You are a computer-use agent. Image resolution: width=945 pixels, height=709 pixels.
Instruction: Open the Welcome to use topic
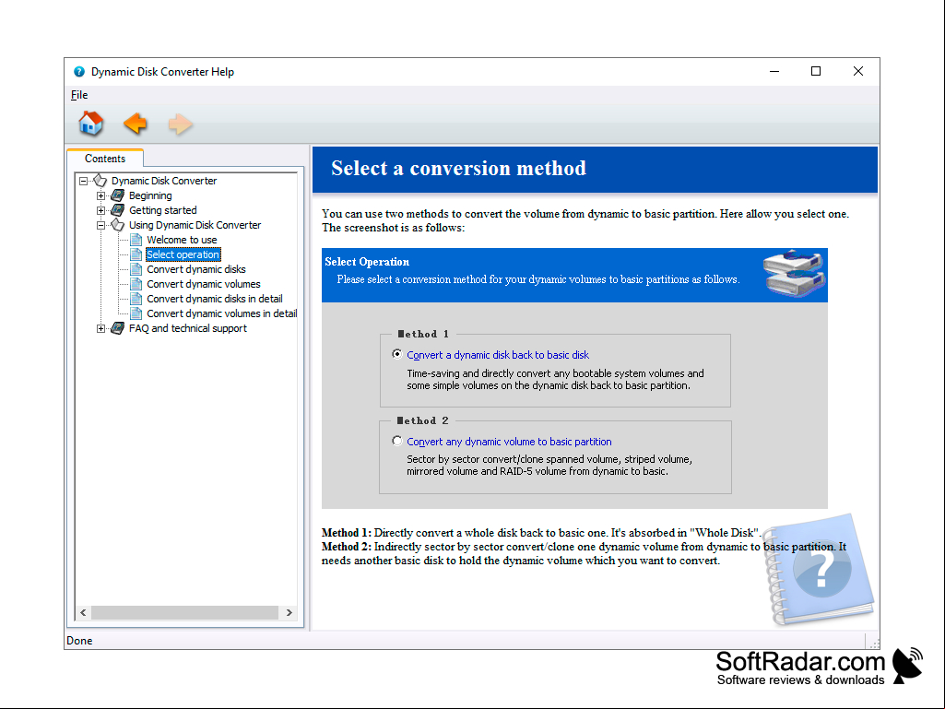point(182,240)
